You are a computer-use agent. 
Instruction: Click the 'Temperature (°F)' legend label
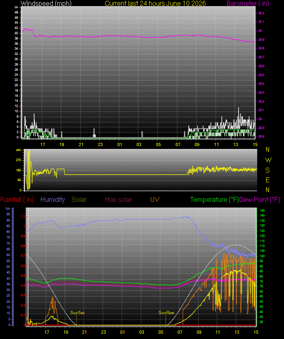coord(215,199)
